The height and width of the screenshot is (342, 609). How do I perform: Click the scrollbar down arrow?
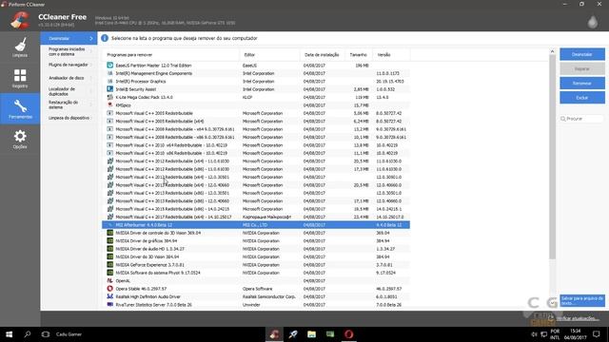552,303
